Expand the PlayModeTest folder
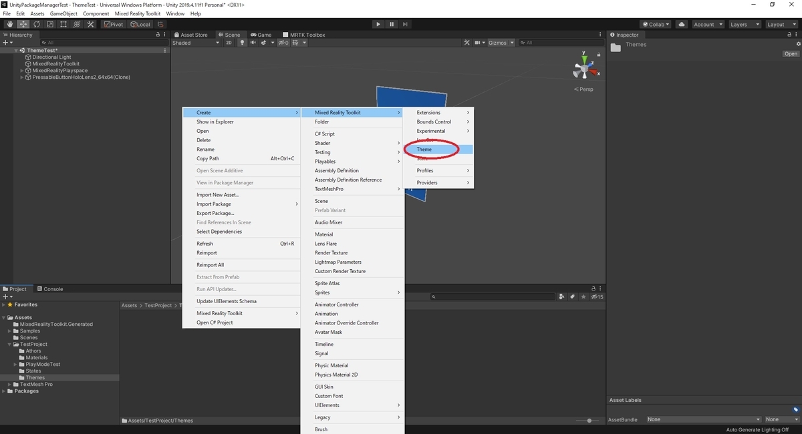Image resolution: width=802 pixels, height=434 pixels. pos(15,365)
